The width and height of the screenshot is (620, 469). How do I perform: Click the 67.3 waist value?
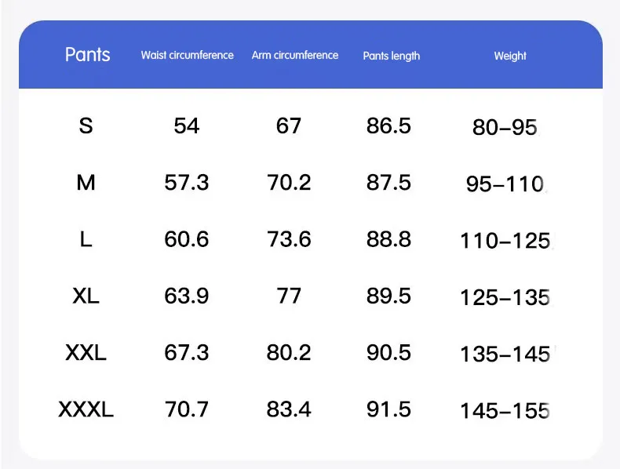187,352
